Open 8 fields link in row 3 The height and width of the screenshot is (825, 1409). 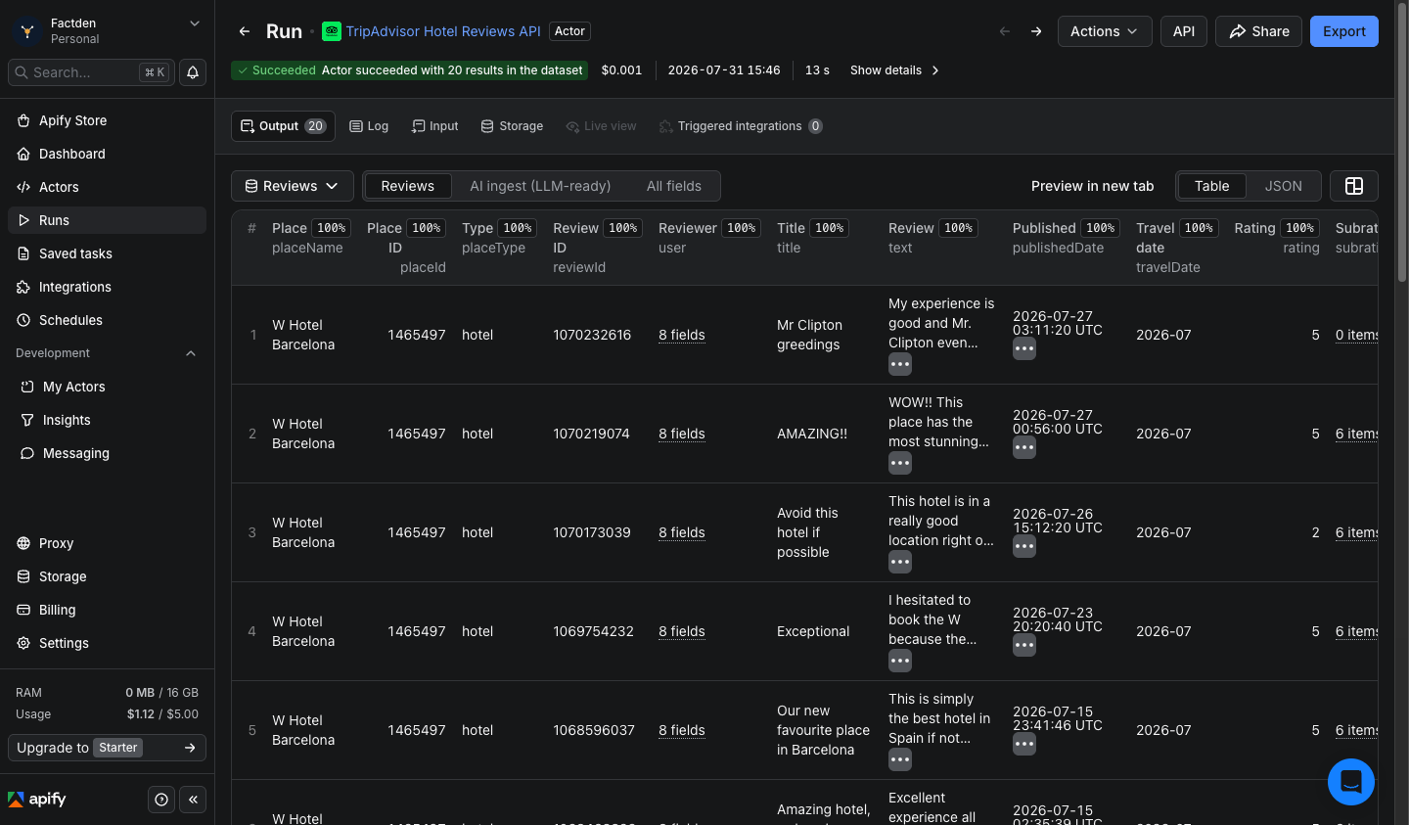click(682, 532)
